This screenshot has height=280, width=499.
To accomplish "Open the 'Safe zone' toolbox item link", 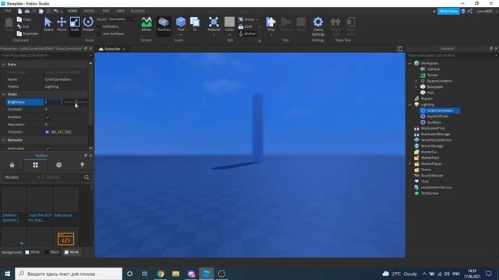I will point(63,215).
